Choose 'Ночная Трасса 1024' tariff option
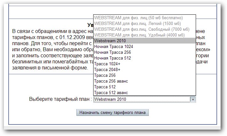Screen dimensions: 227x136 coord(145,47)
